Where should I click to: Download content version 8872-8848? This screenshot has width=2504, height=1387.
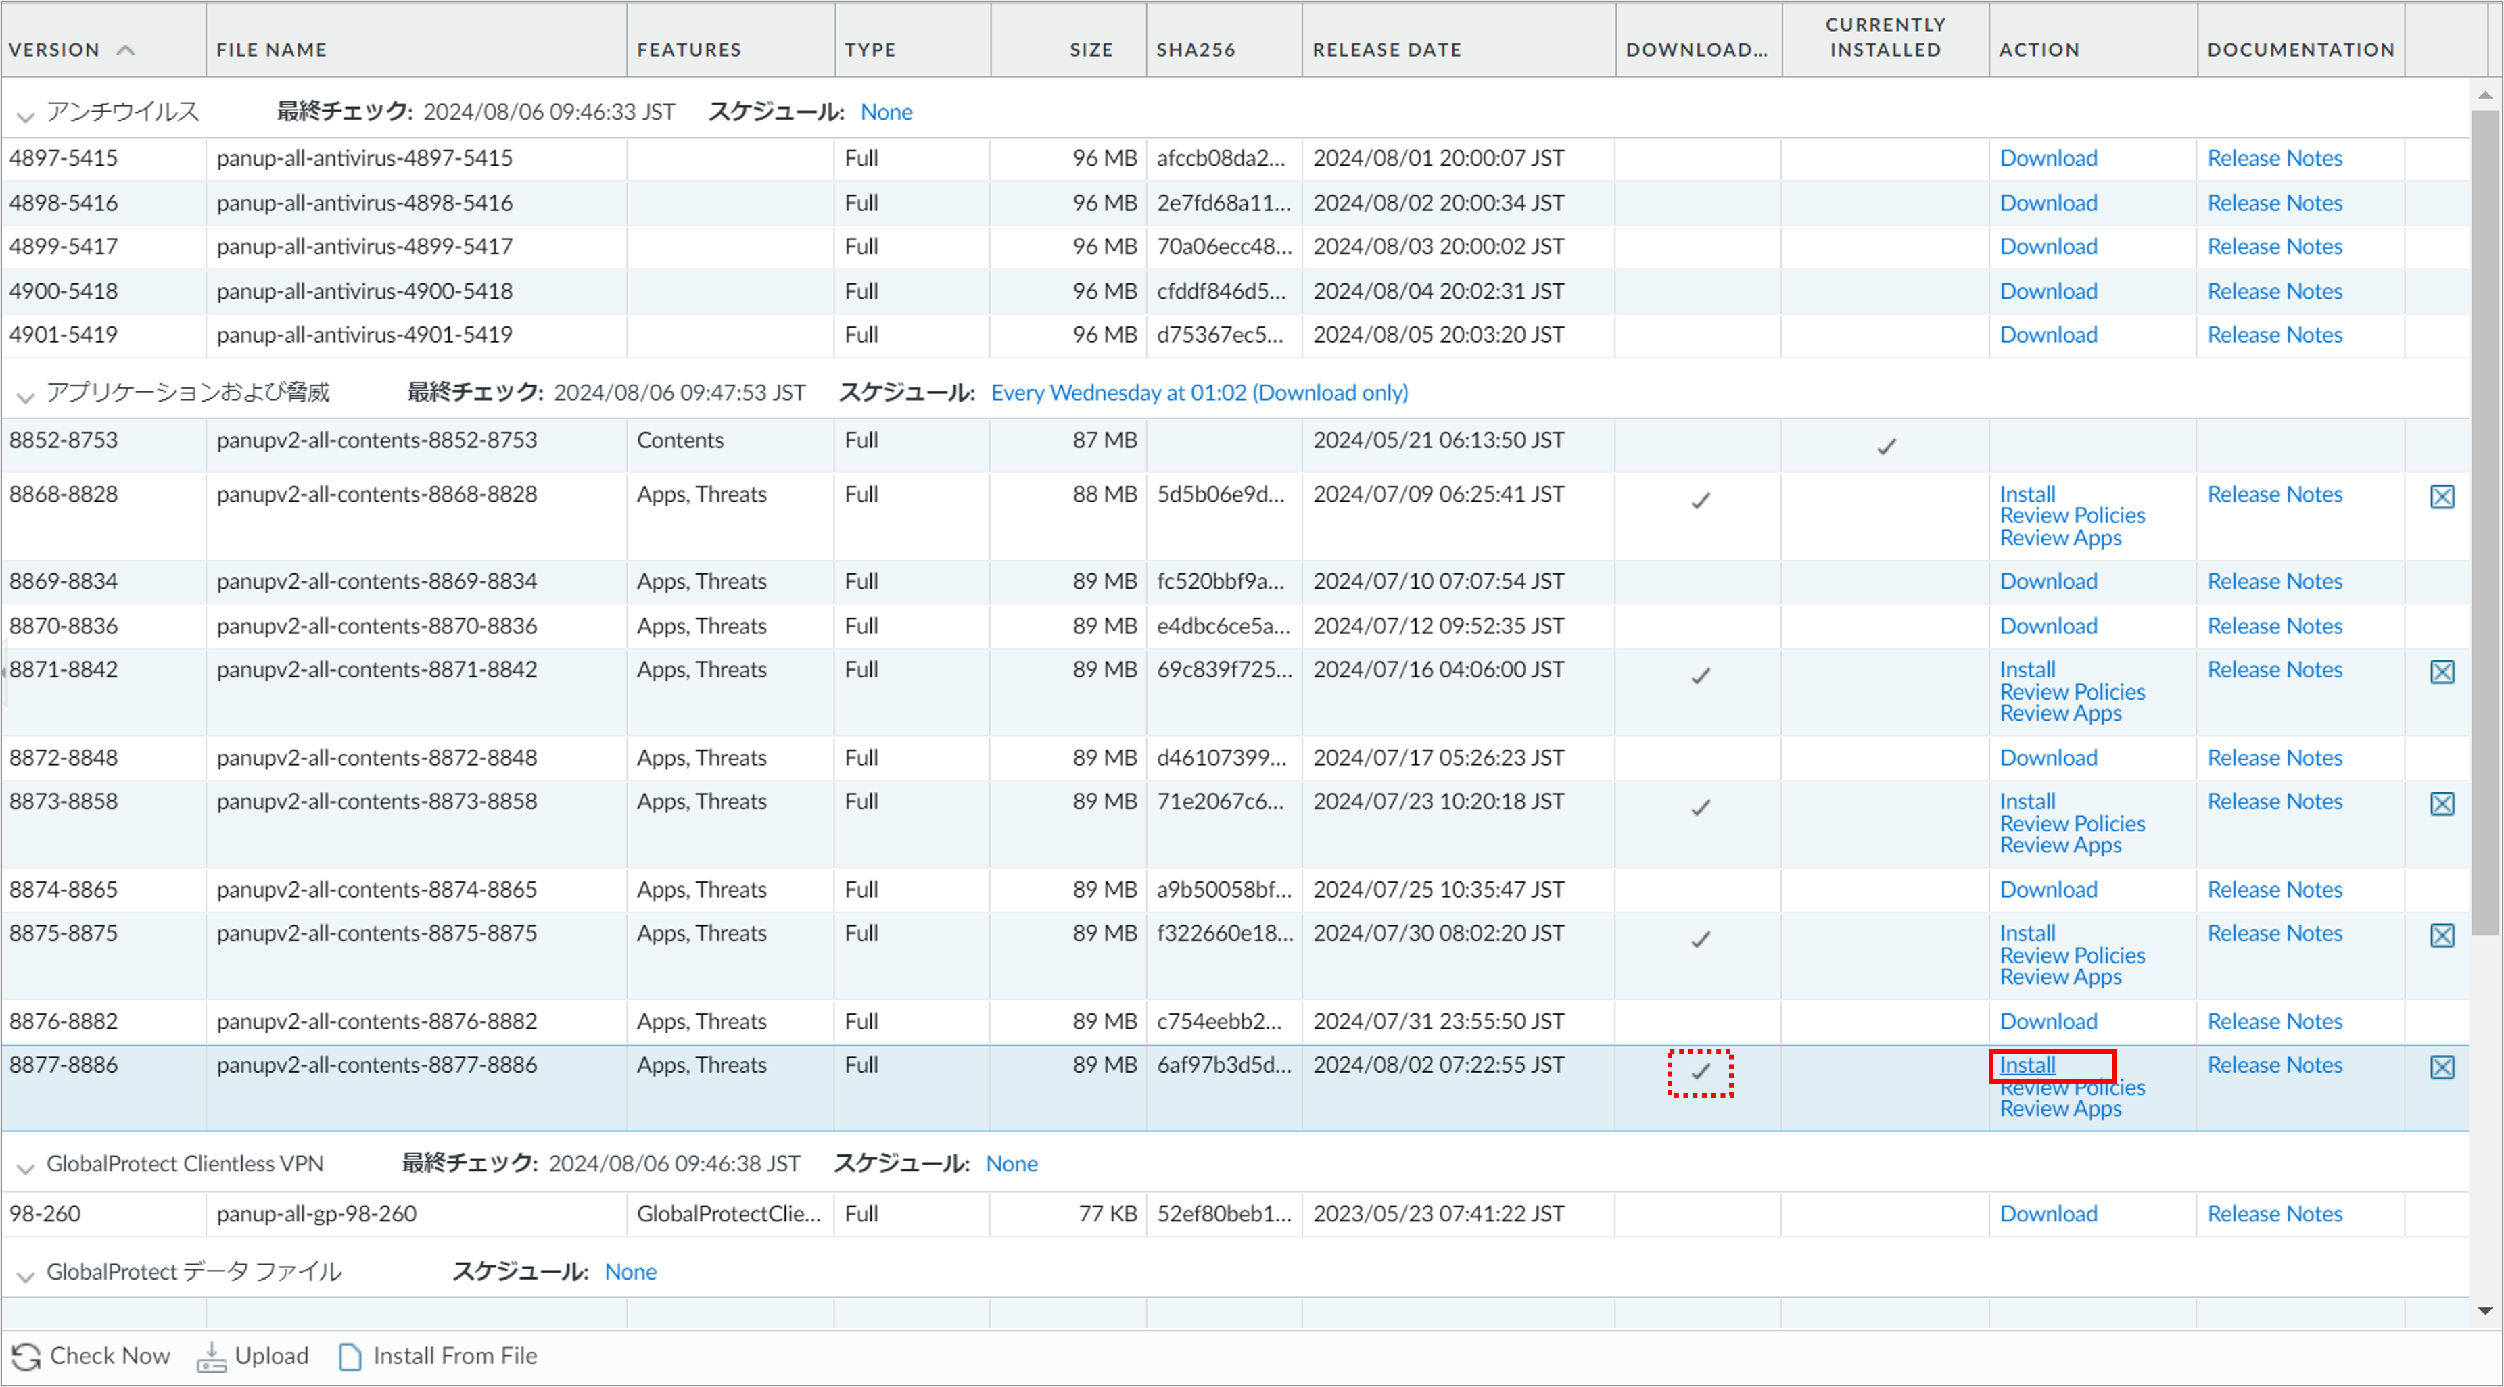pos(2048,758)
